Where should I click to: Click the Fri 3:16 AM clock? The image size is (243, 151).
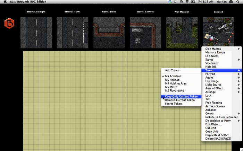(206, 2)
